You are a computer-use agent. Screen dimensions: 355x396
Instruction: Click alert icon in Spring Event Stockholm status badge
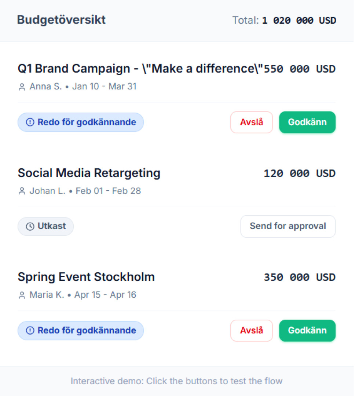(x=30, y=331)
